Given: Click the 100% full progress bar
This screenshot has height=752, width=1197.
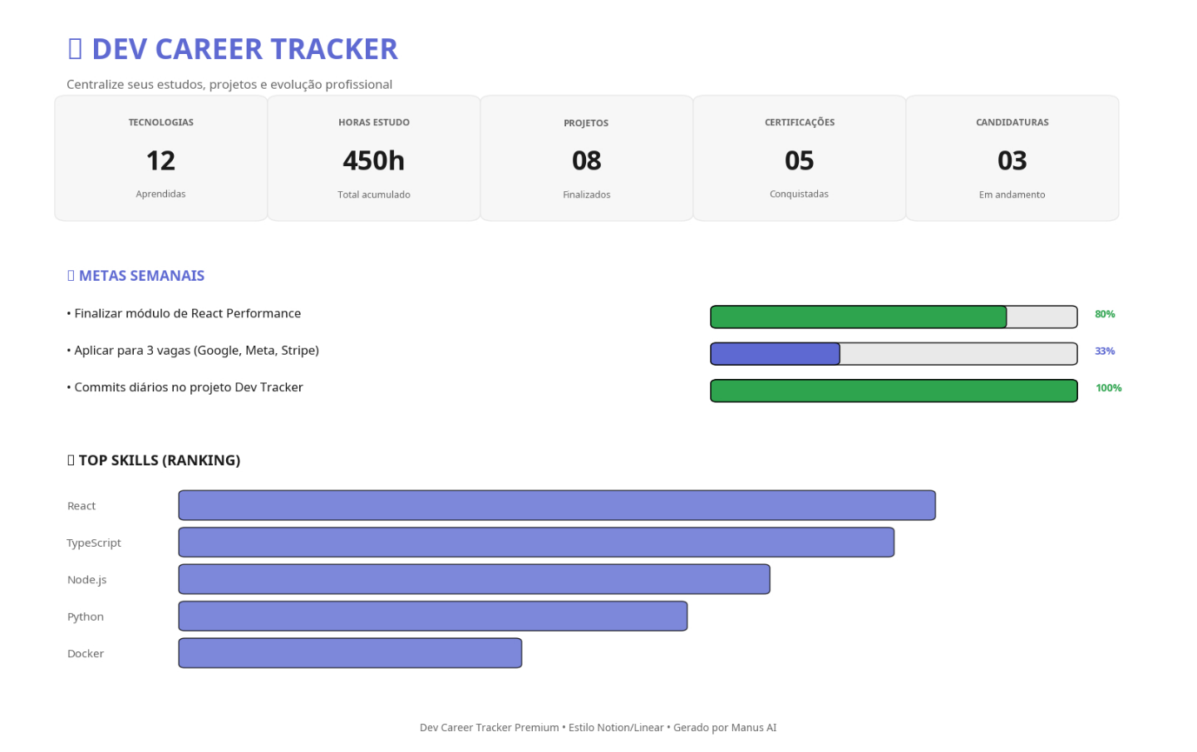Looking at the screenshot, I should 894,391.
